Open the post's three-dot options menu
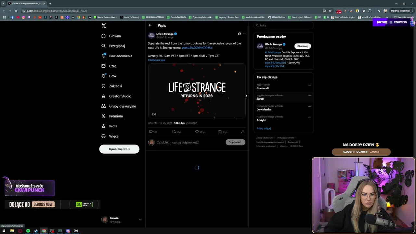416x234 pixels. coord(244,34)
